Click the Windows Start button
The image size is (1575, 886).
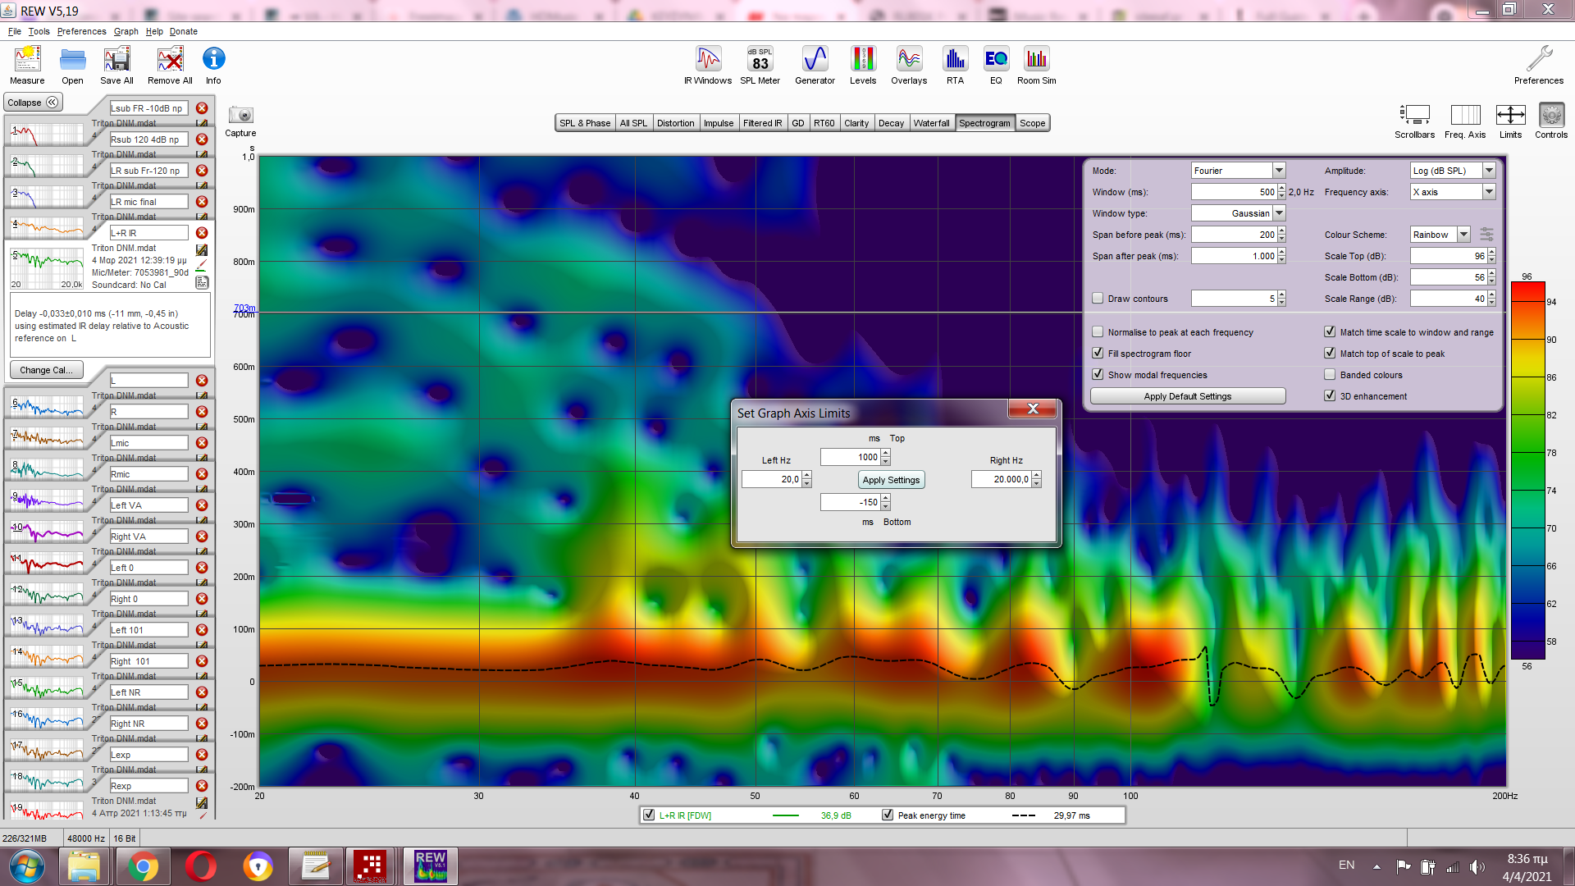(26, 866)
